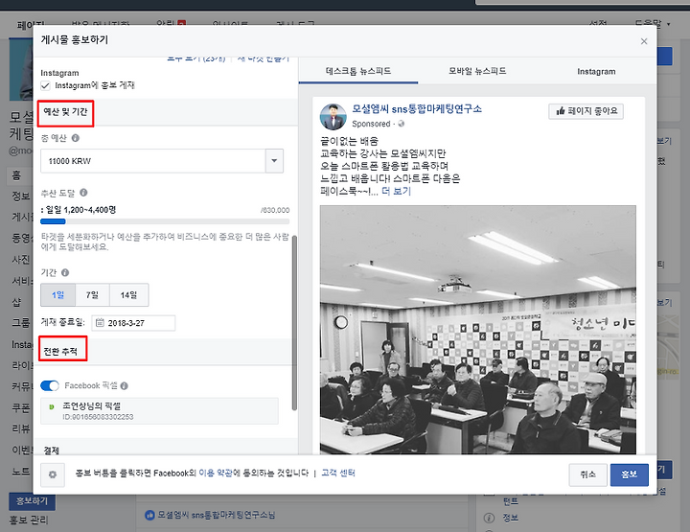Open the terms of service link

pyautogui.click(x=216, y=473)
